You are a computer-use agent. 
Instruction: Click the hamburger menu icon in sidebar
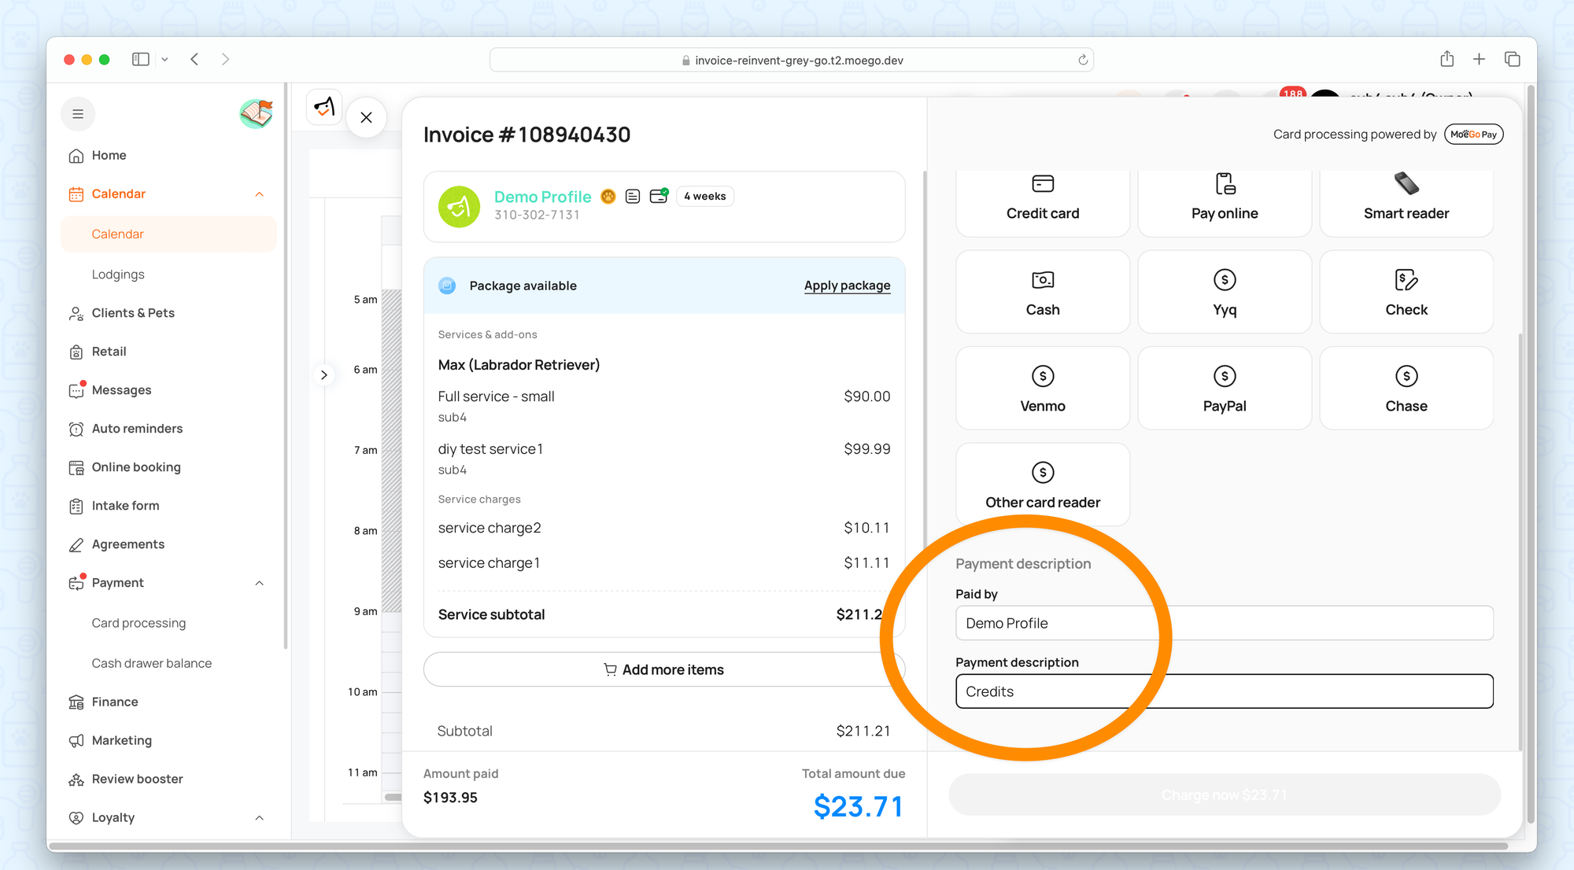(x=78, y=114)
